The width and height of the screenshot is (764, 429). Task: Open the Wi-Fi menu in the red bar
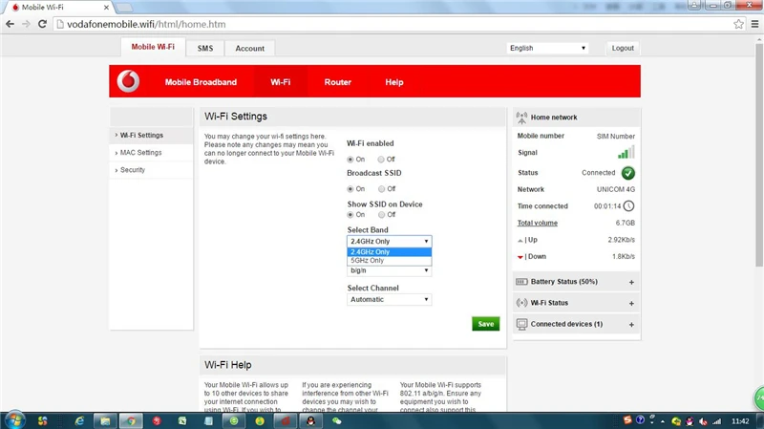(x=280, y=82)
